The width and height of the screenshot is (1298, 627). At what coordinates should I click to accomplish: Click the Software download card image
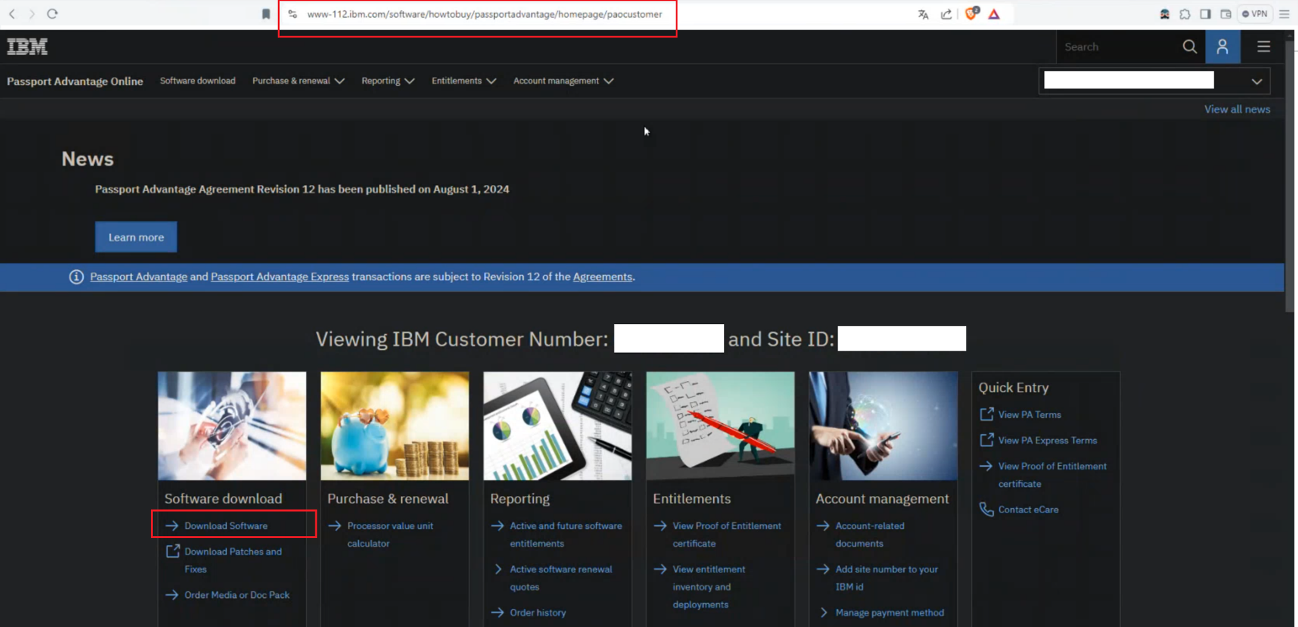[x=232, y=426]
